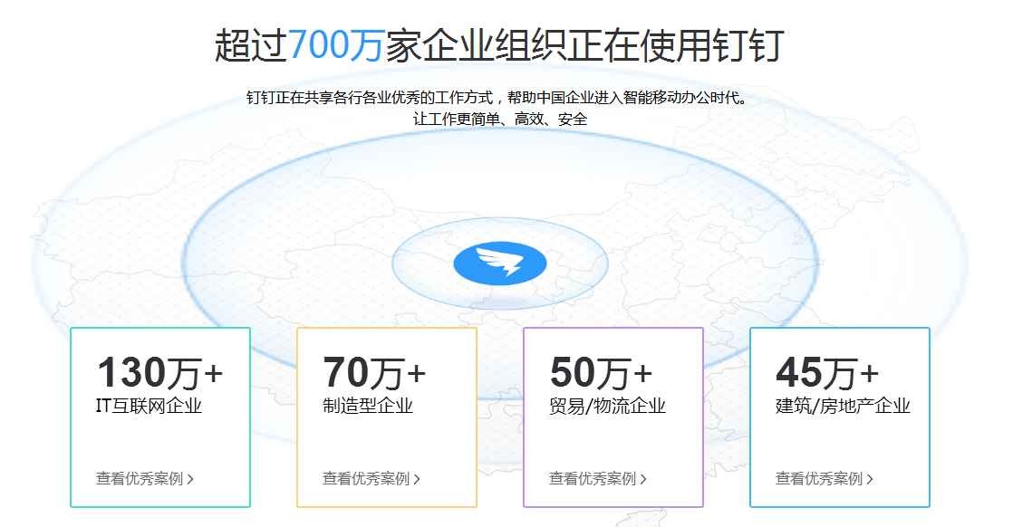View 查看优秀案例 for IT互联网企业
Viewport: 1013px width, 527px height.
[145, 479]
